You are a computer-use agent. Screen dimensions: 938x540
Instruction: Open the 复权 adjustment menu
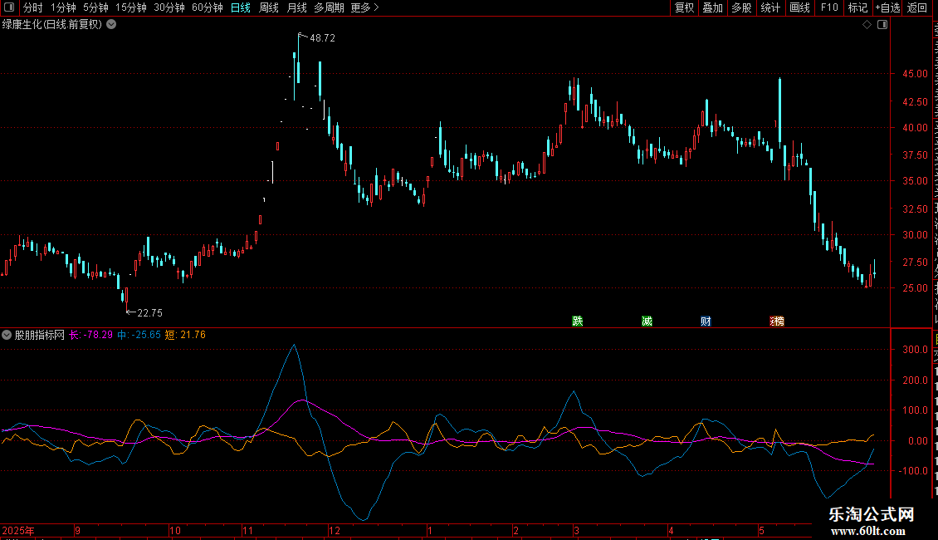(684, 7)
